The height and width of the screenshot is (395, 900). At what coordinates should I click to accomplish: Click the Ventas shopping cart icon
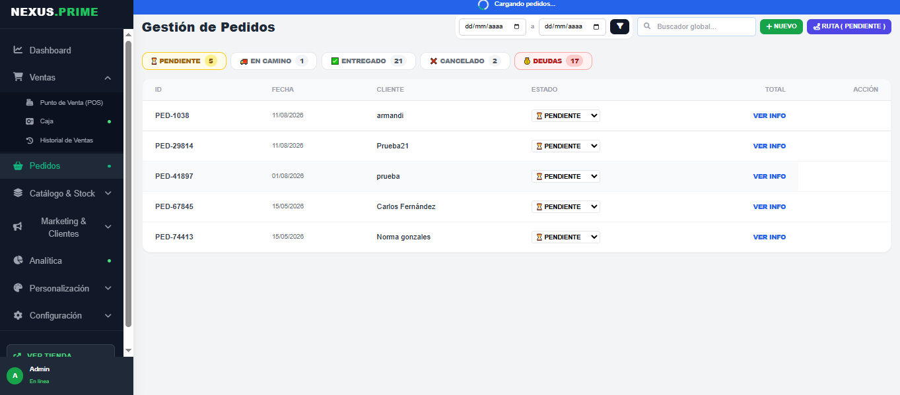[x=18, y=77]
